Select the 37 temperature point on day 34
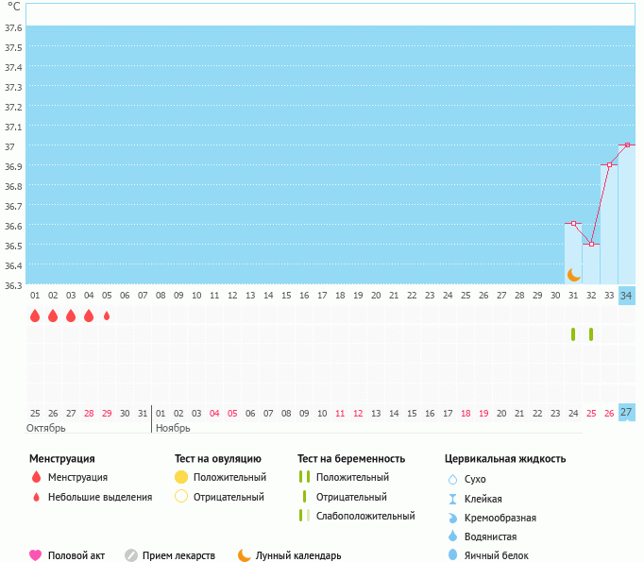The width and height of the screenshot is (644, 562). (x=627, y=145)
